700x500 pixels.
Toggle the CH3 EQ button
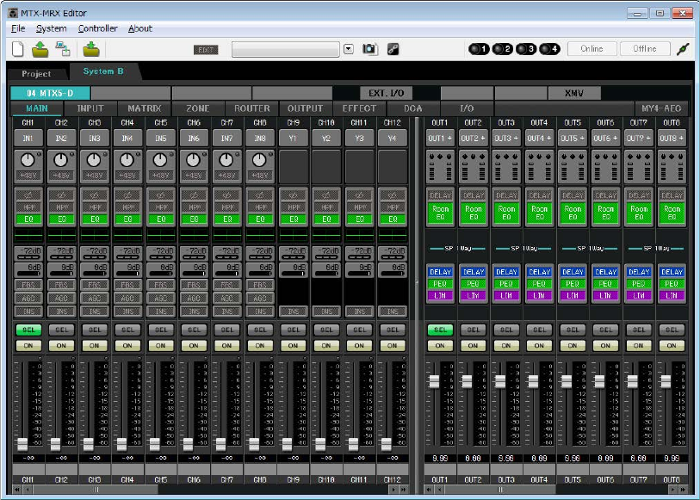pos(94,219)
